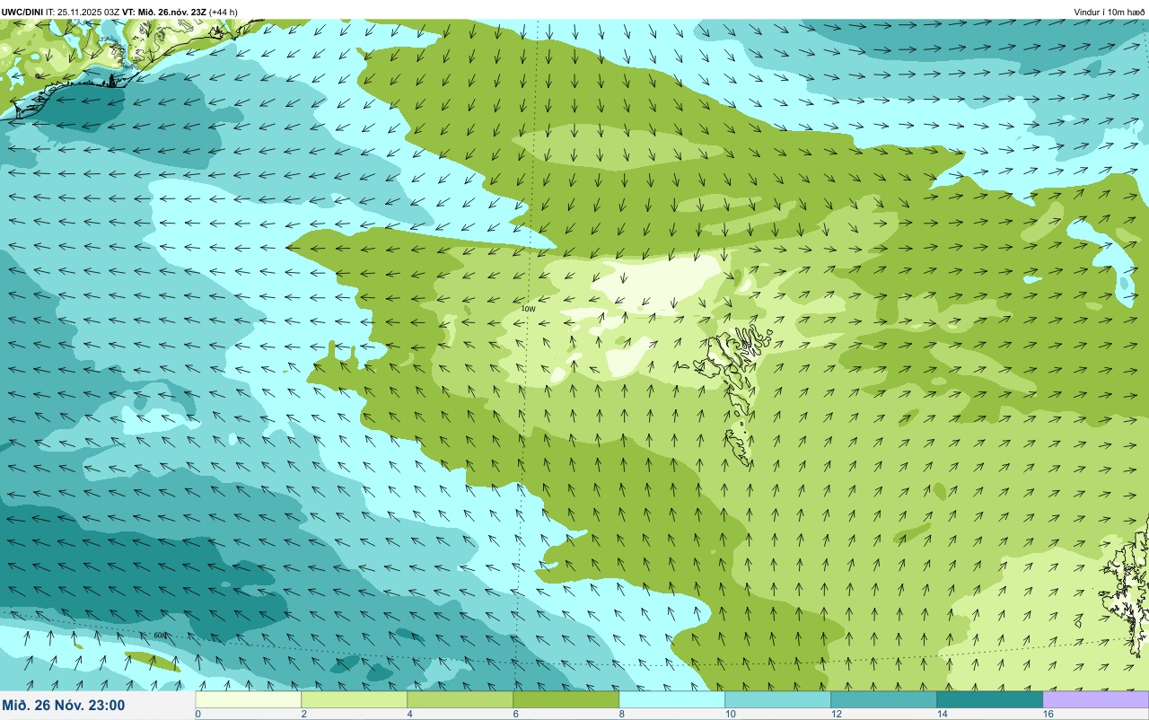Choose the 14–16 dark teal legend swatch
The height and width of the screenshot is (720, 1149).
pyautogui.click(x=989, y=699)
